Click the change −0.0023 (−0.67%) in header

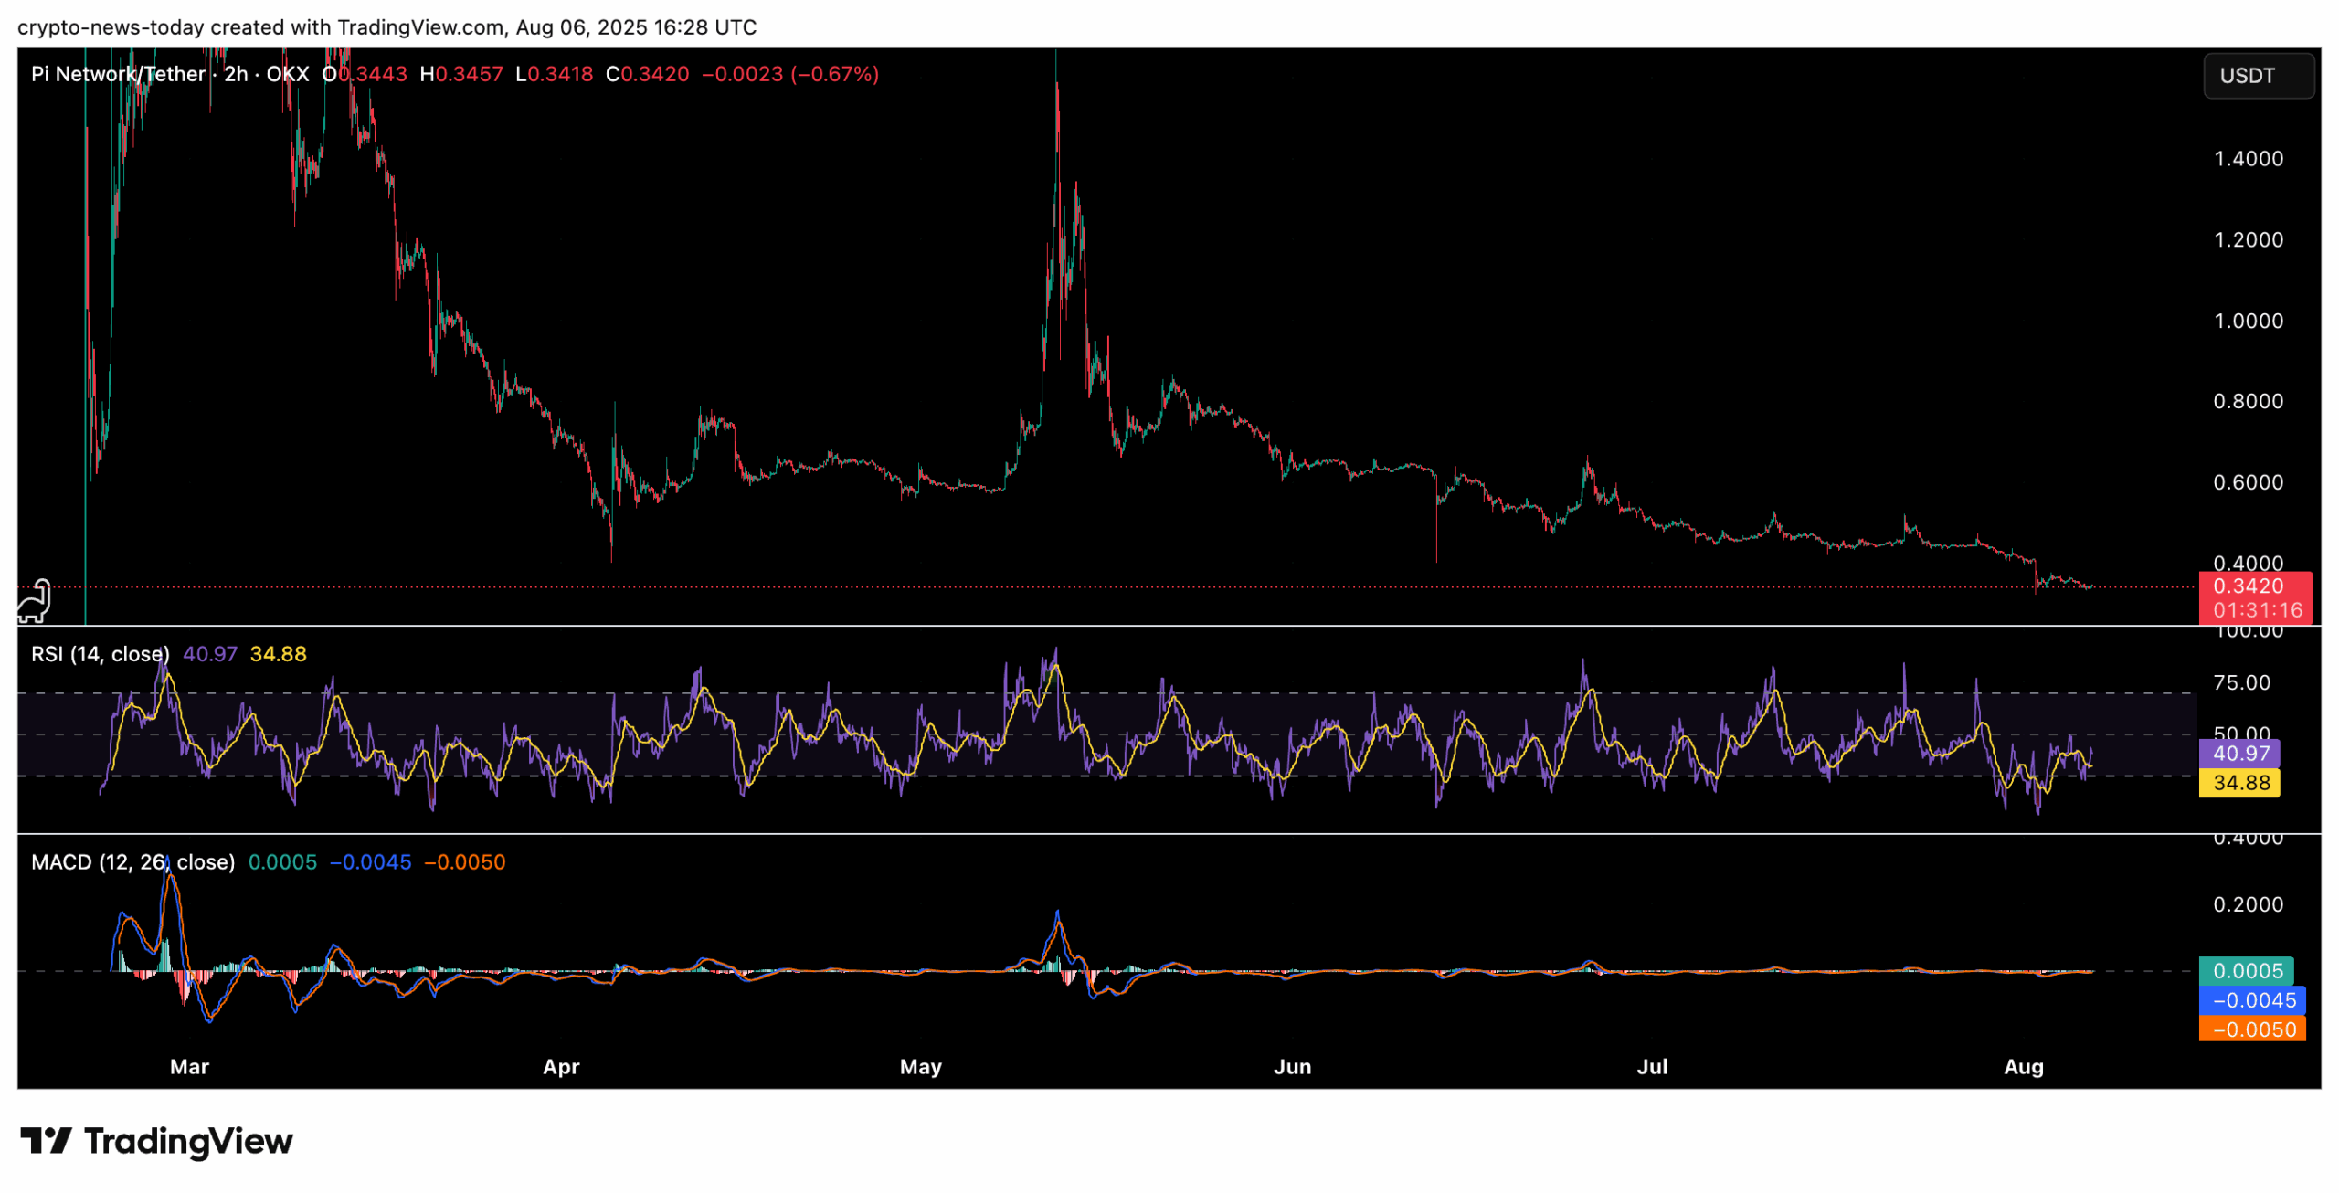coord(790,74)
